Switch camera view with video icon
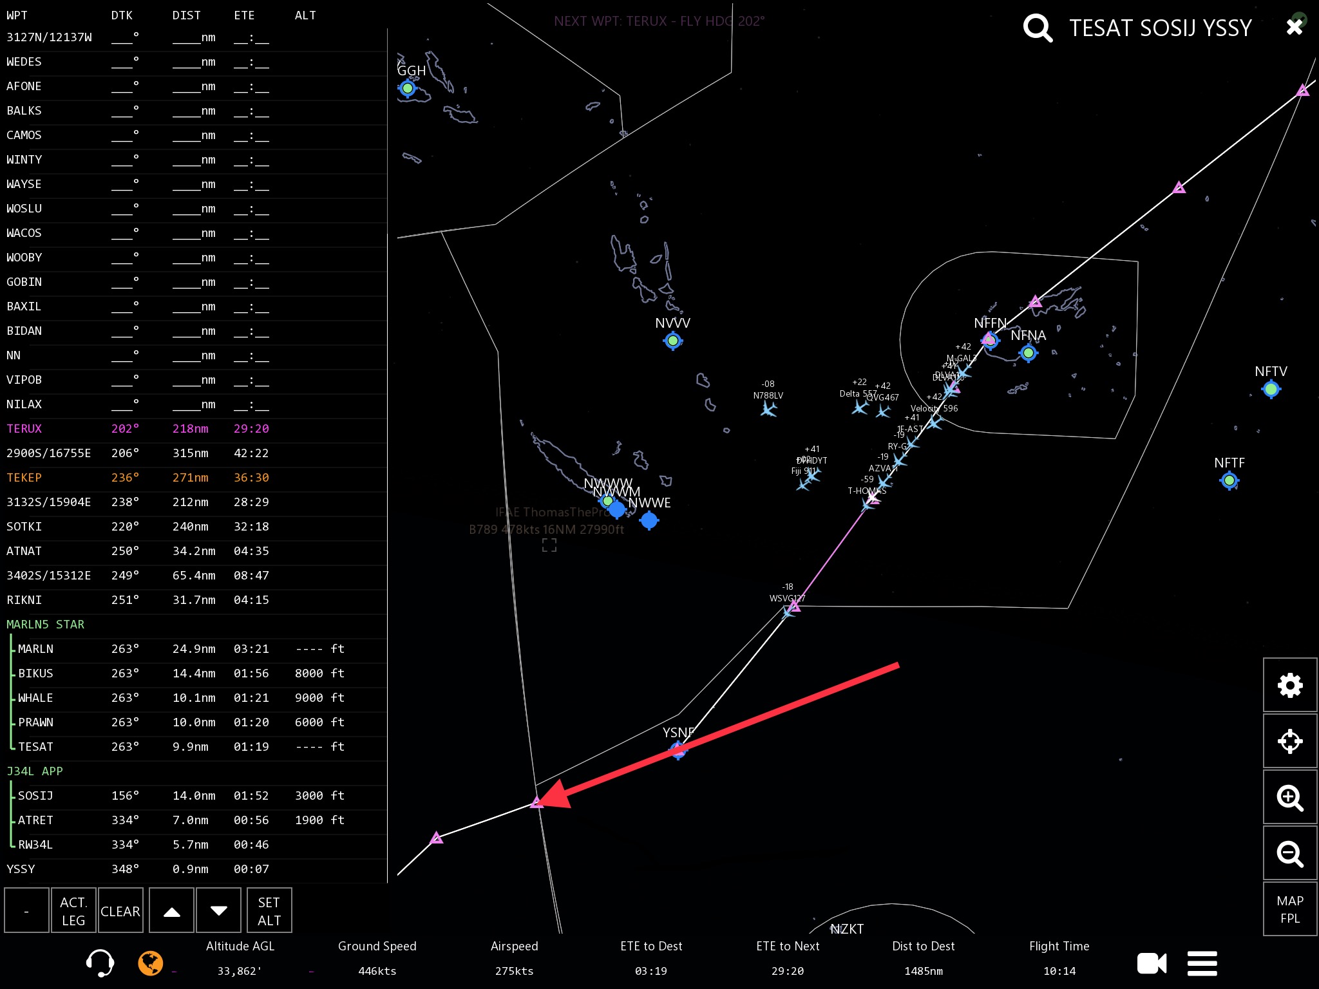 1152,963
